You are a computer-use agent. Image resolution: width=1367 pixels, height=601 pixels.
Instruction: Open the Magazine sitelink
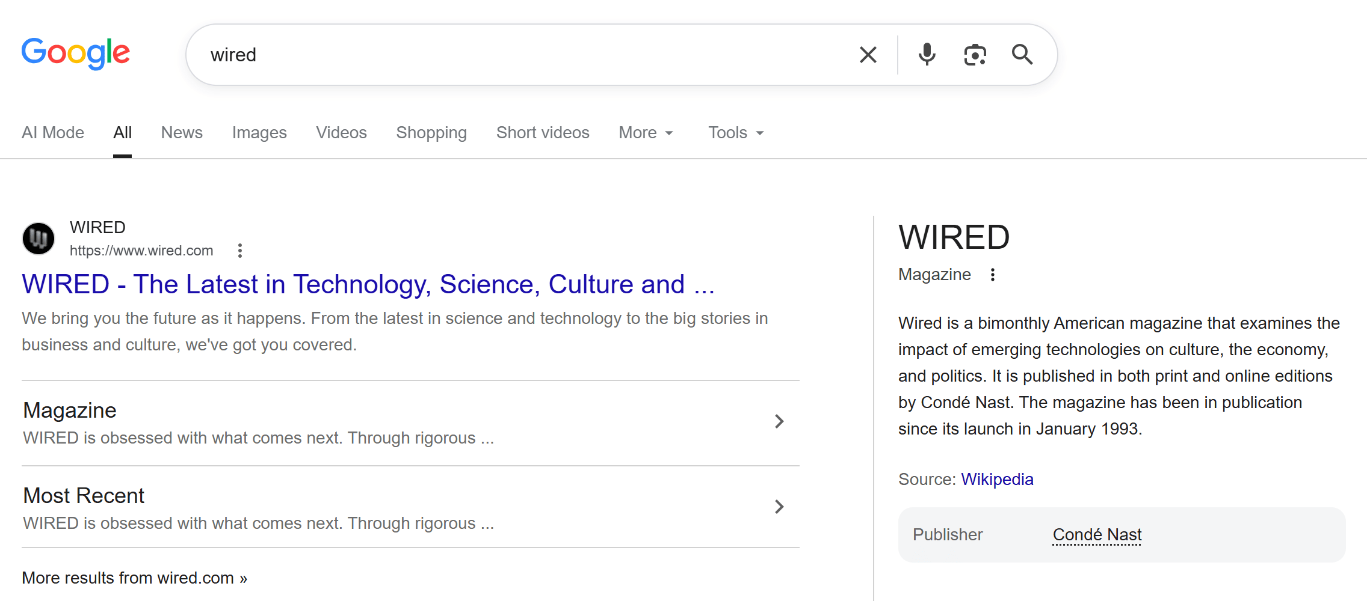pos(70,410)
